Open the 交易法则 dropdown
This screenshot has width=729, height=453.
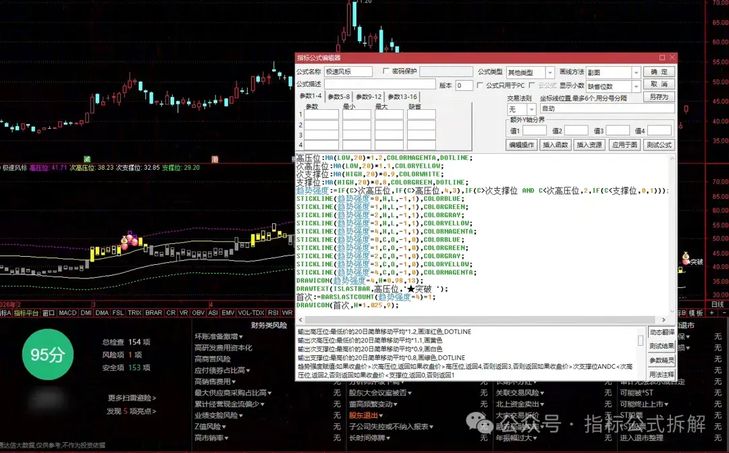[531, 109]
